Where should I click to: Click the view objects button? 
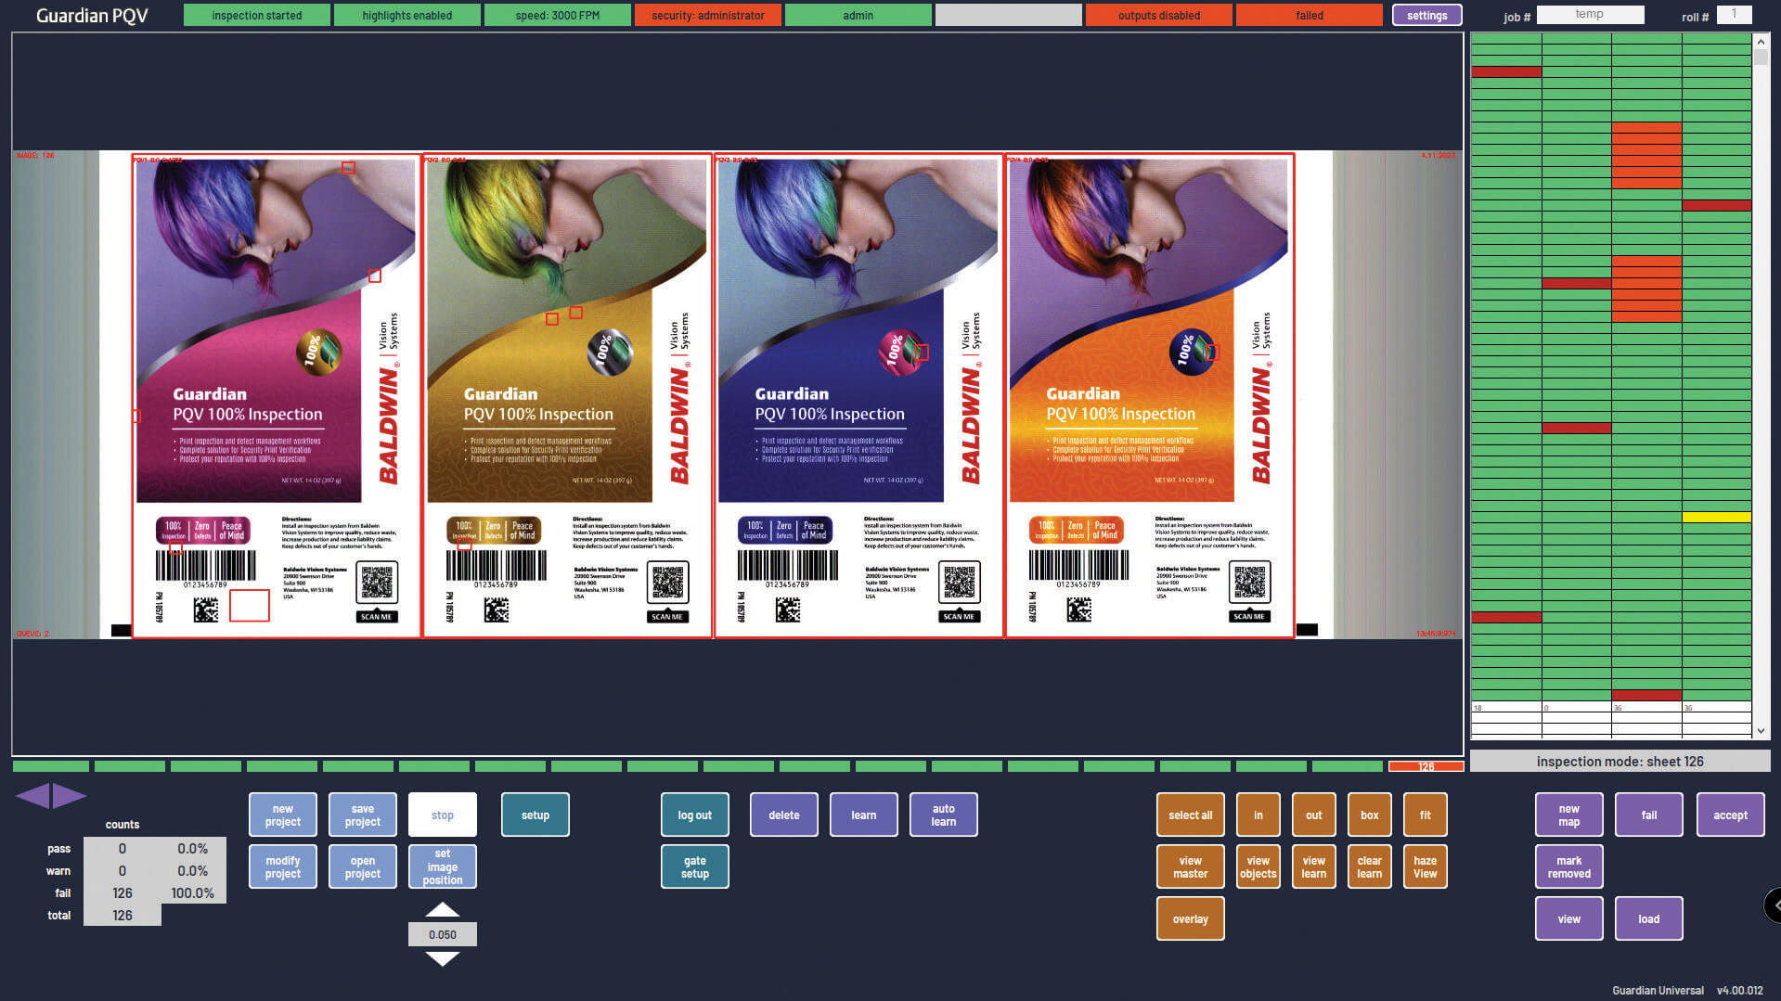pos(1258,866)
